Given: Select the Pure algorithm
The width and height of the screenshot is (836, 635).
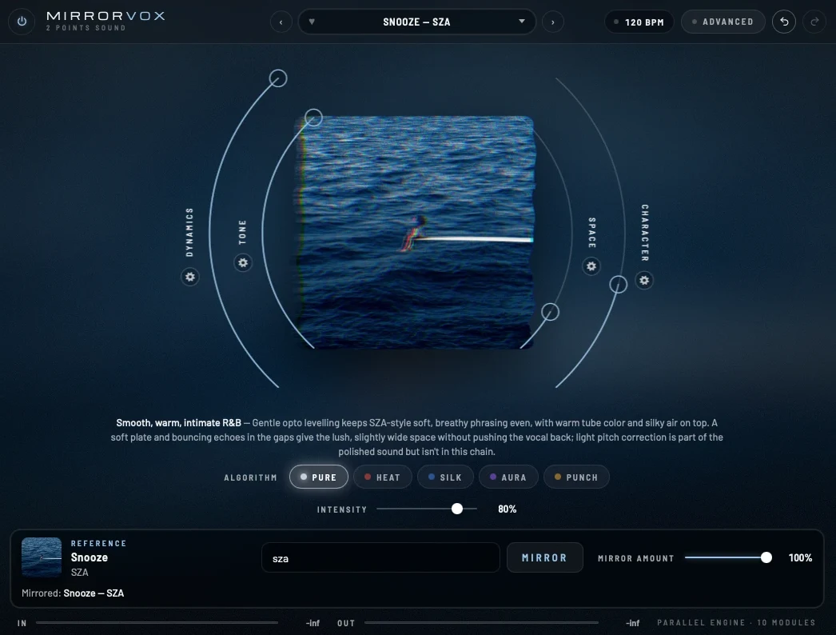Looking at the screenshot, I should pos(319,477).
